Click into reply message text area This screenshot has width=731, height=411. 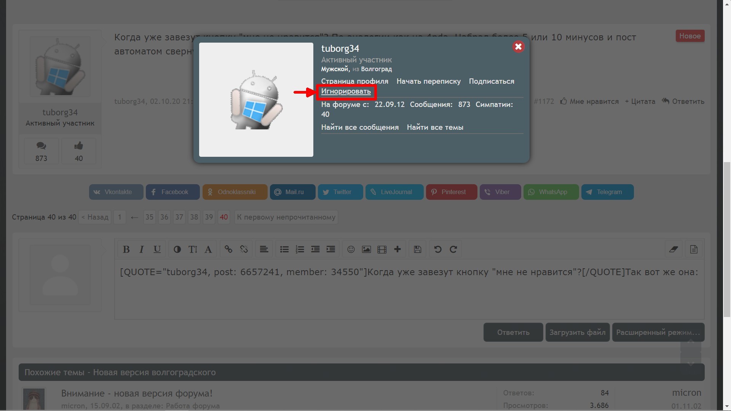point(409,289)
